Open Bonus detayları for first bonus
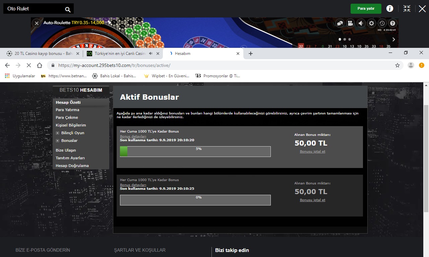The width and height of the screenshot is (429, 257). pyautogui.click(x=133, y=137)
